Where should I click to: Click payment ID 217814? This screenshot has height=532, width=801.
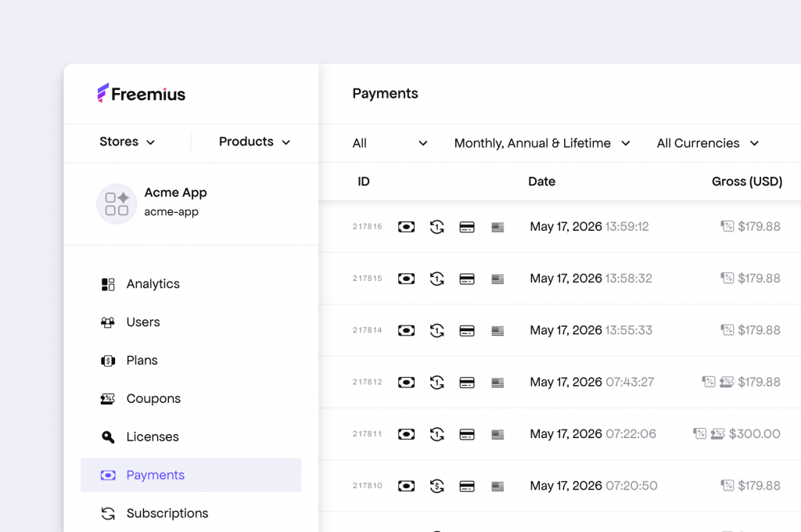coord(368,330)
